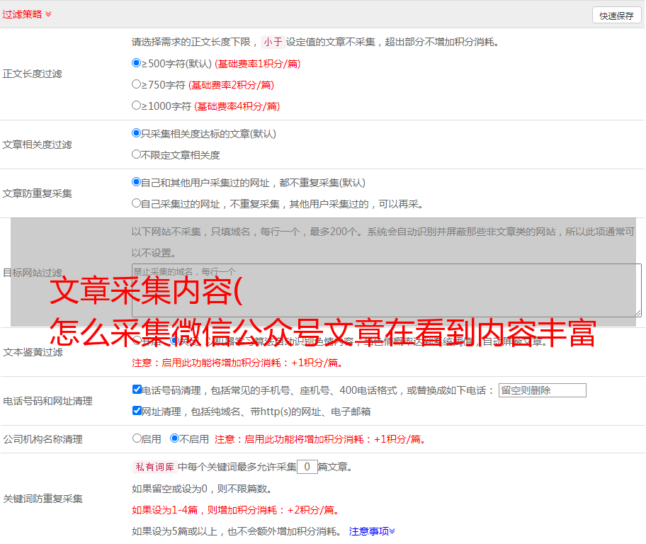Image resolution: width=646 pixels, height=544 pixels.
Task: Click the 留空则删除 replacement phone field
Action: [542, 390]
